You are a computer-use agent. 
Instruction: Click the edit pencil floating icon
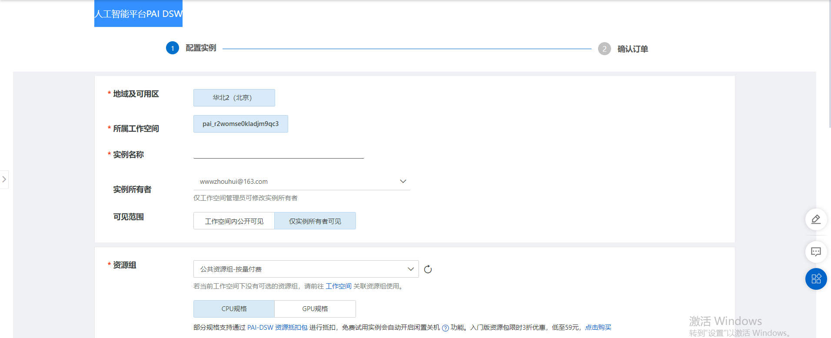(816, 219)
